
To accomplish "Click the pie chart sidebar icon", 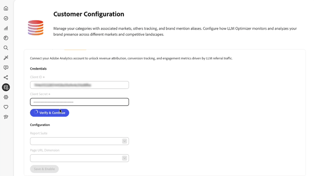I will click(6, 38).
